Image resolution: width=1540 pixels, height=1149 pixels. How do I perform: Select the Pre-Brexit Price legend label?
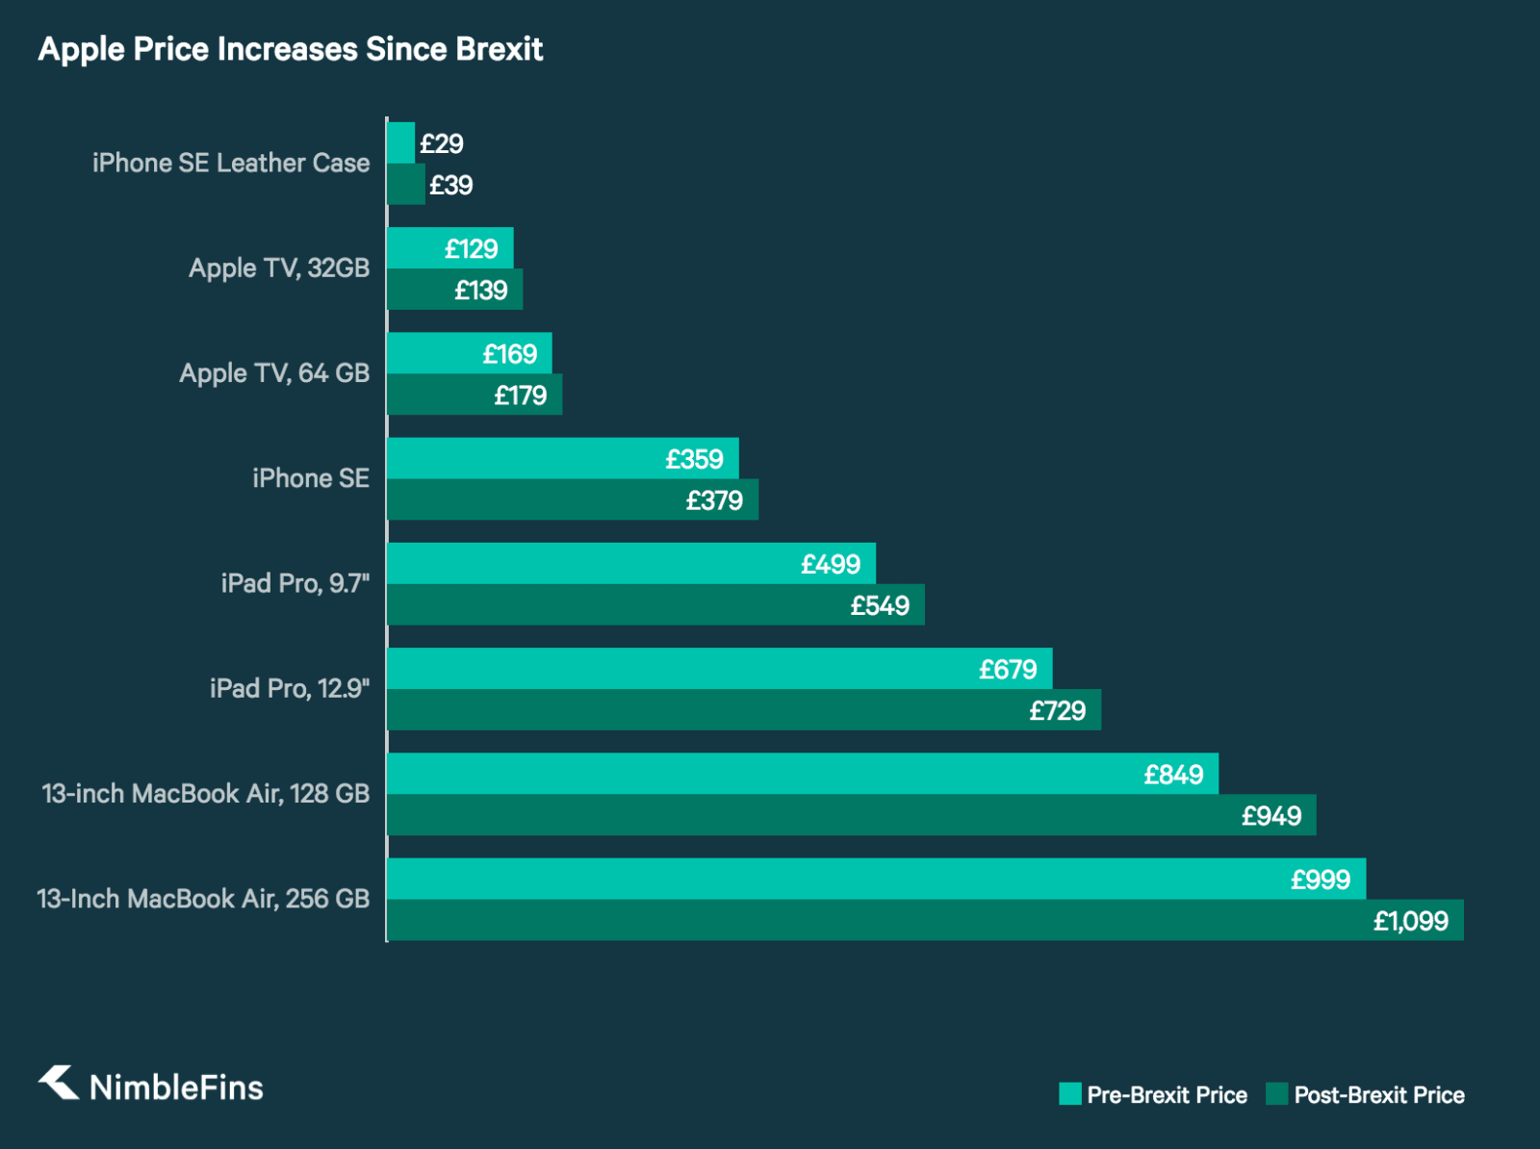pos(1167,1095)
